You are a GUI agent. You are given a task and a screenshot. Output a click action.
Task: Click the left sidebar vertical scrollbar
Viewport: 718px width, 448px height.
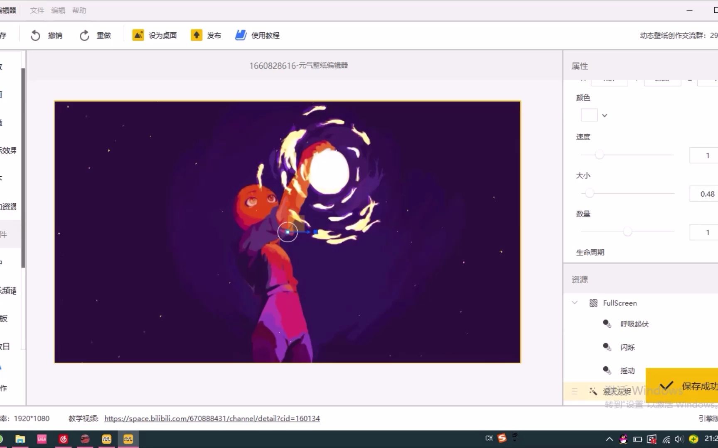pyautogui.click(x=23, y=168)
